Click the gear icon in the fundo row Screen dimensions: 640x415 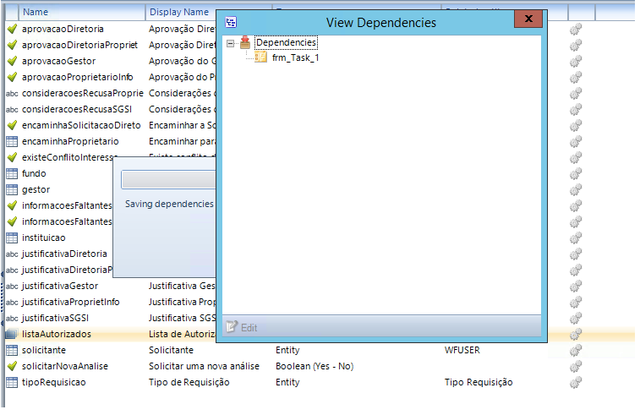576,174
